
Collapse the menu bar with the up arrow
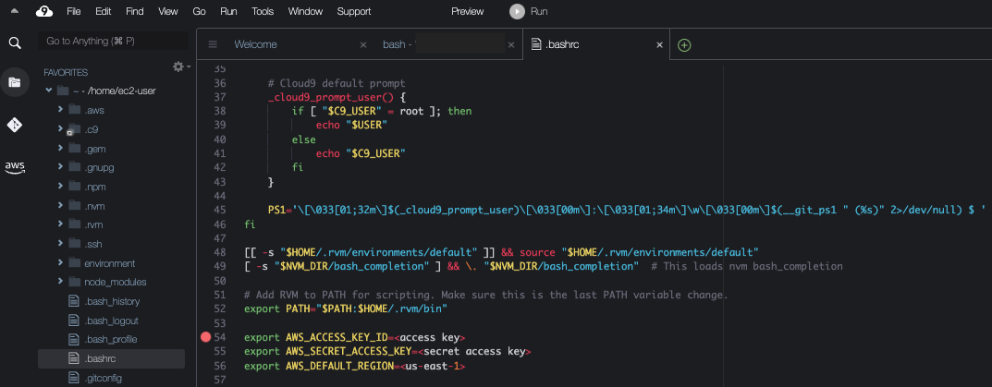[x=15, y=11]
